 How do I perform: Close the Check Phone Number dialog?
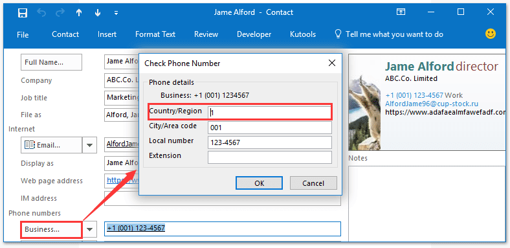[x=332, y=63]
